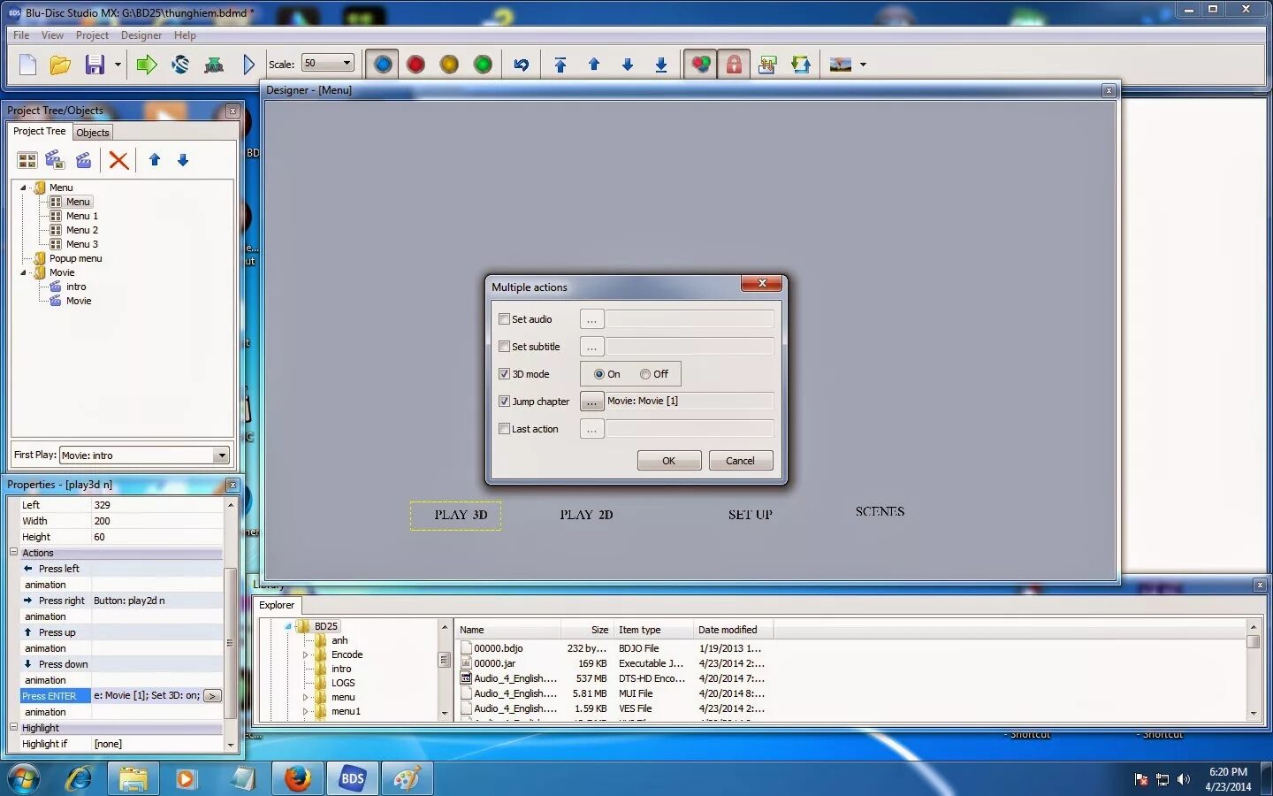Image resolution: width=1273 pixels, height=796 pixels.
Task: Open Firefox from the Windows taskbar
Action: [297, 779]
